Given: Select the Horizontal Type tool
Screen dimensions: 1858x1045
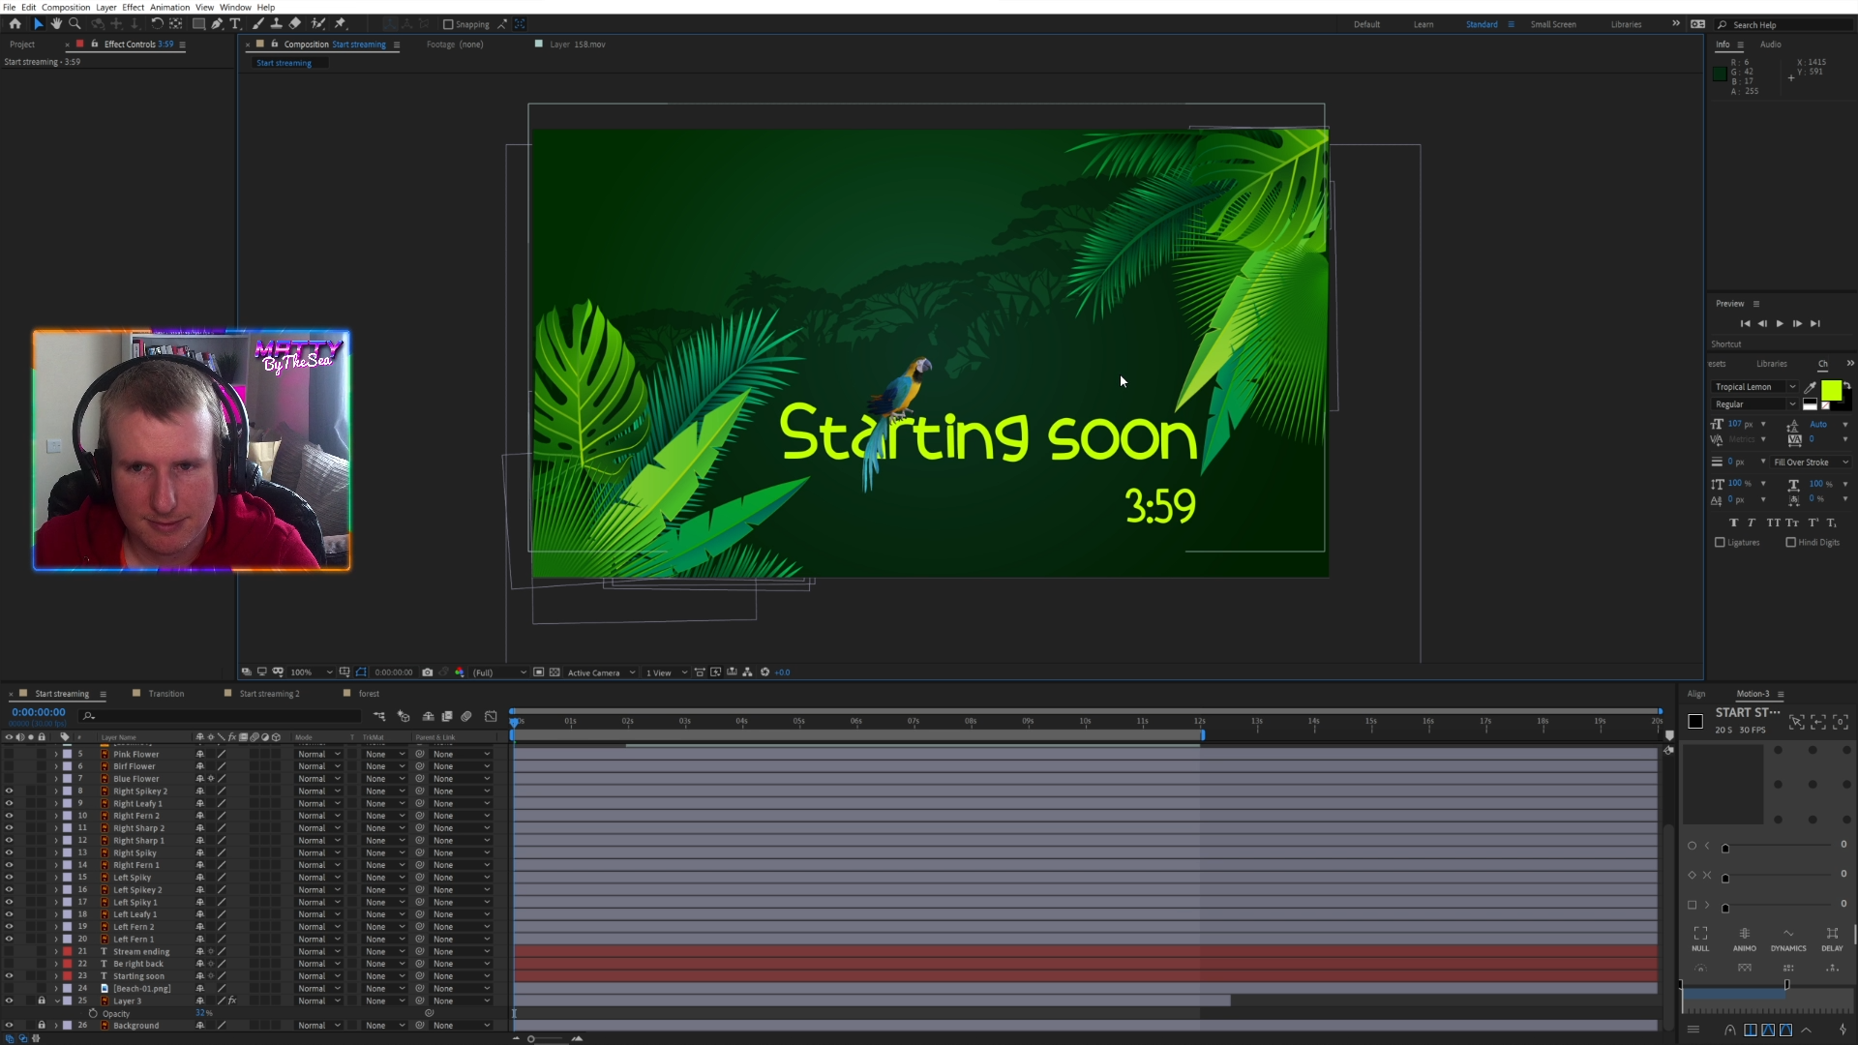Looking at the screenshot, I should click(235, 23).
